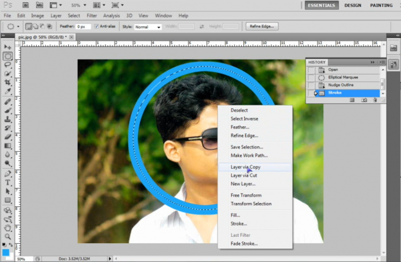The image size is (401, 262).
Task: Uncheck the Anti-alias checkbox
Action: coord(97,26)
